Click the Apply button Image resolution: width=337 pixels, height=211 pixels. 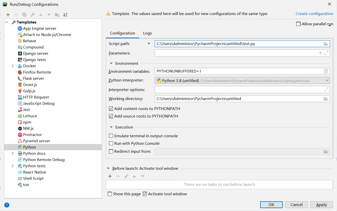321,205
